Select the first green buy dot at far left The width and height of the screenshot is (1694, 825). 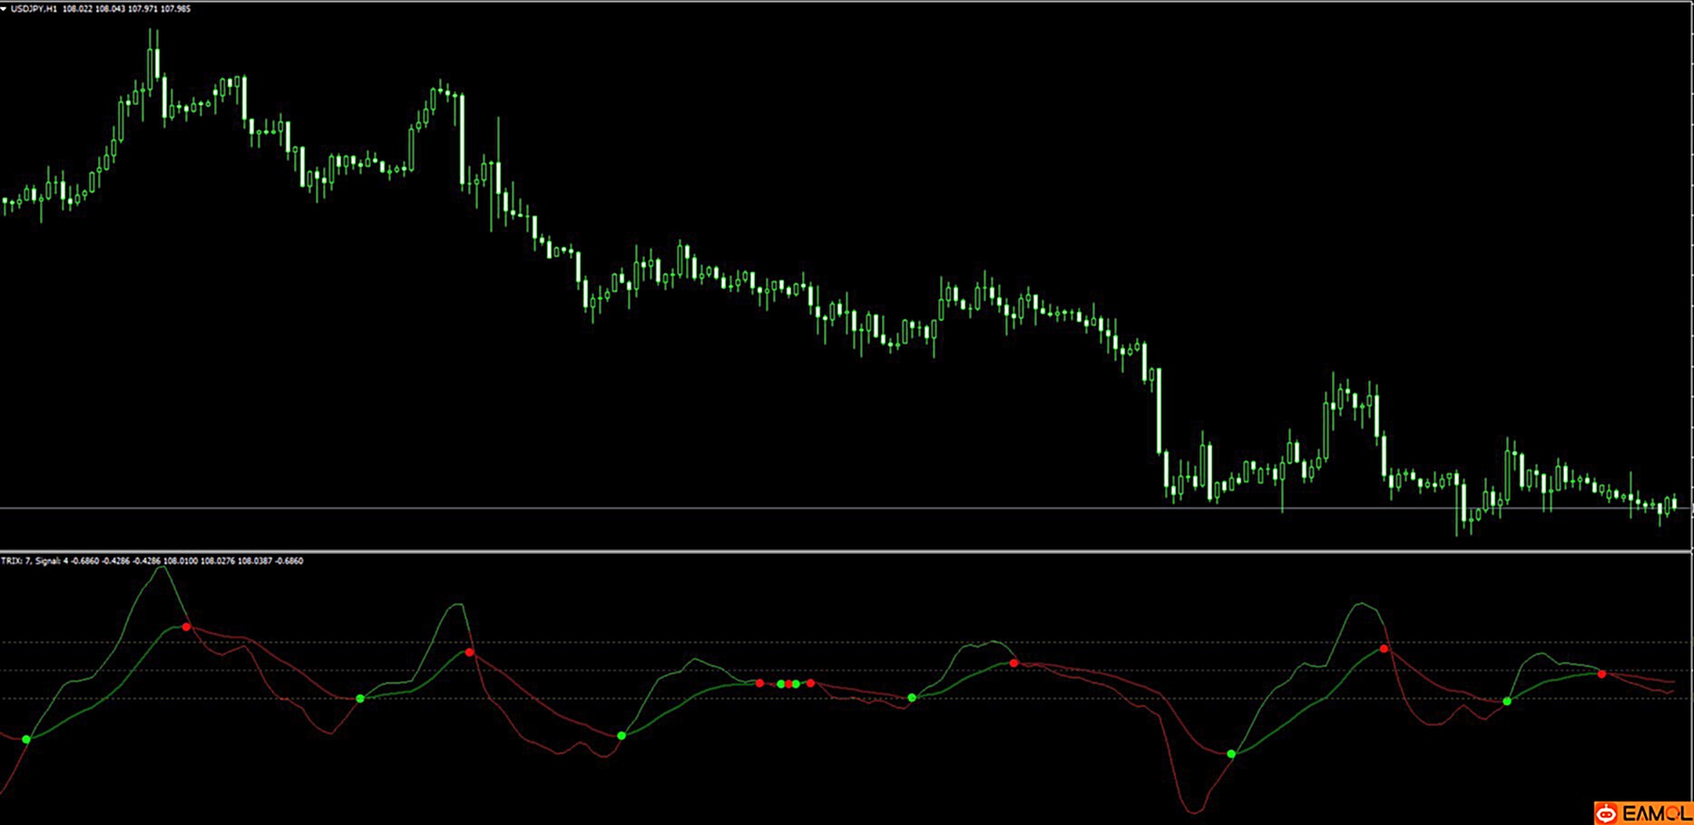pyautogui.click(x=26, y=740)
